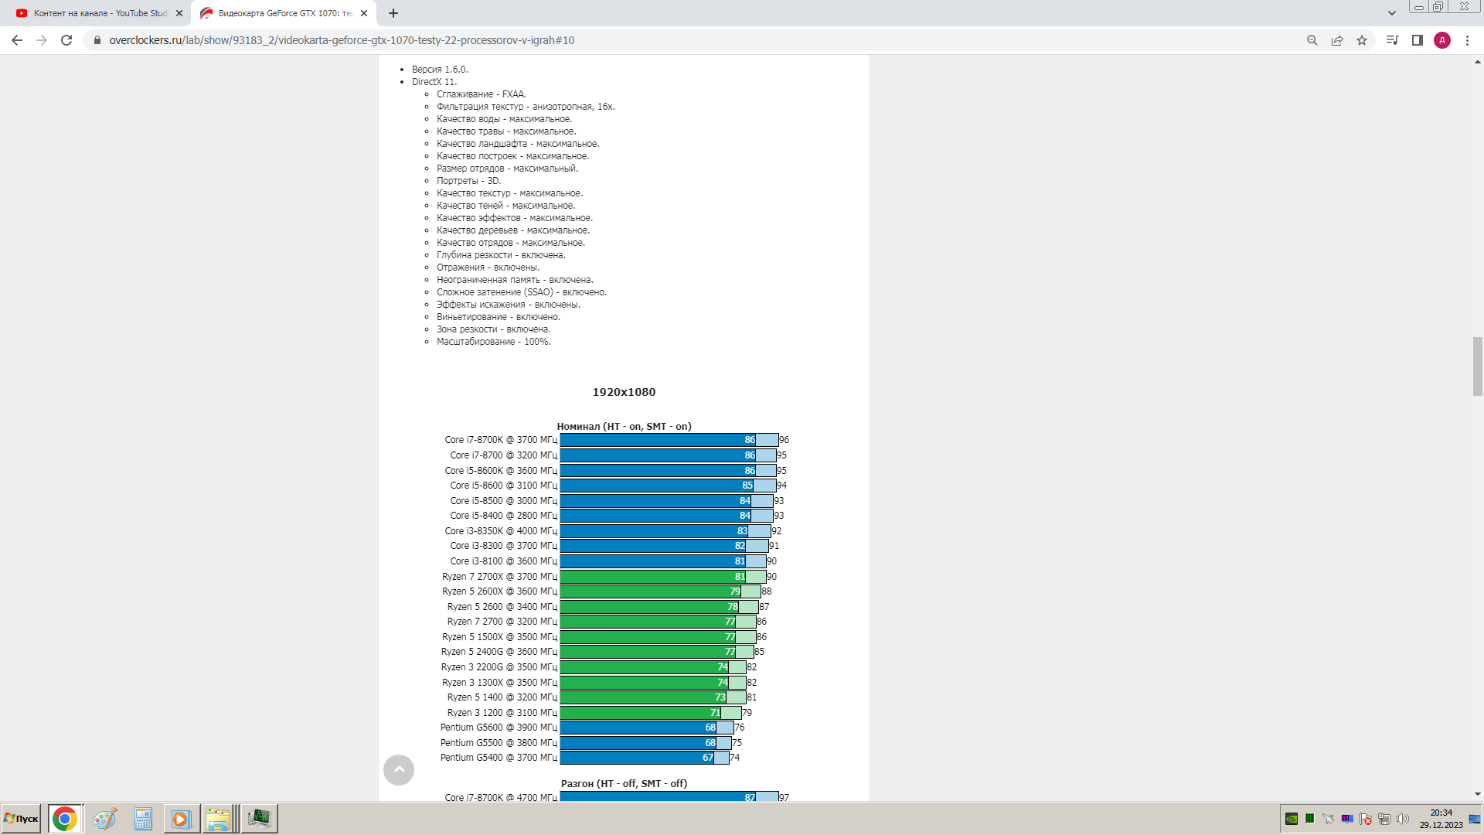The width and height of the screenshot is (1484, 835).
Task: Go back to the previous page
Action: click(x=17, y=40)
